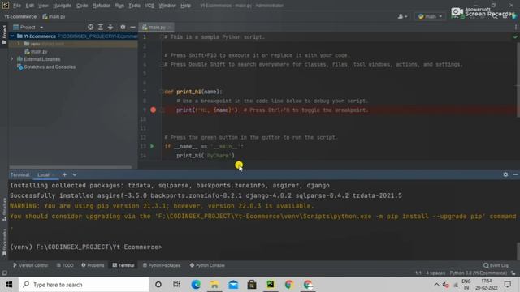This screenshot has height=292, width=520.
Task: Open the View menu
Action: click(x=43, y=6)
